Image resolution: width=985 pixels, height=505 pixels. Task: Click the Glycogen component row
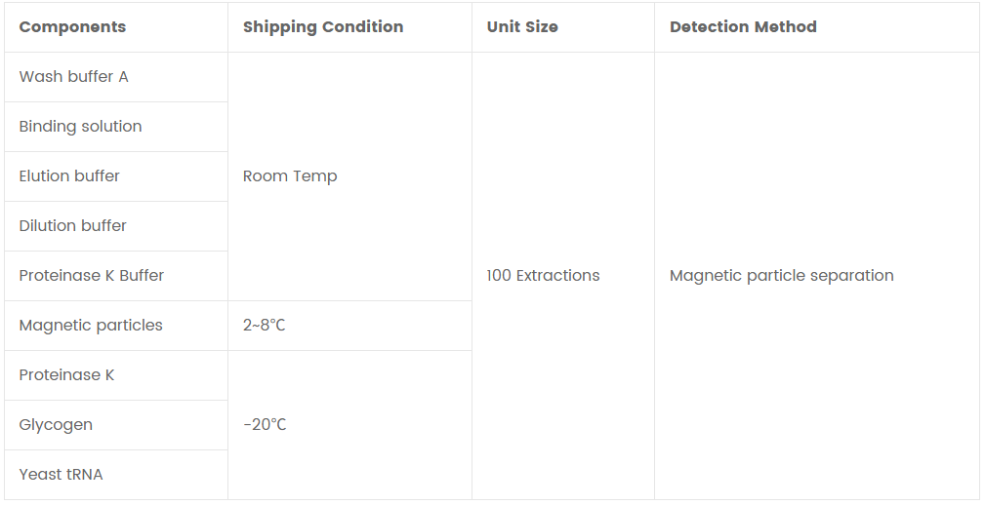[x=56, y=425]
